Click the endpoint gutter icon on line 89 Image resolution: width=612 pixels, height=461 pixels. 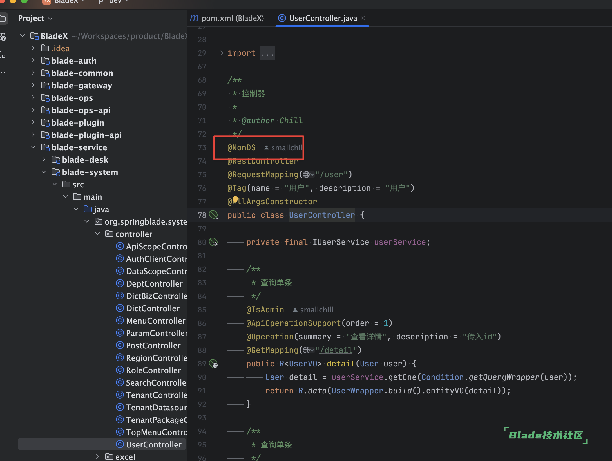214,364
